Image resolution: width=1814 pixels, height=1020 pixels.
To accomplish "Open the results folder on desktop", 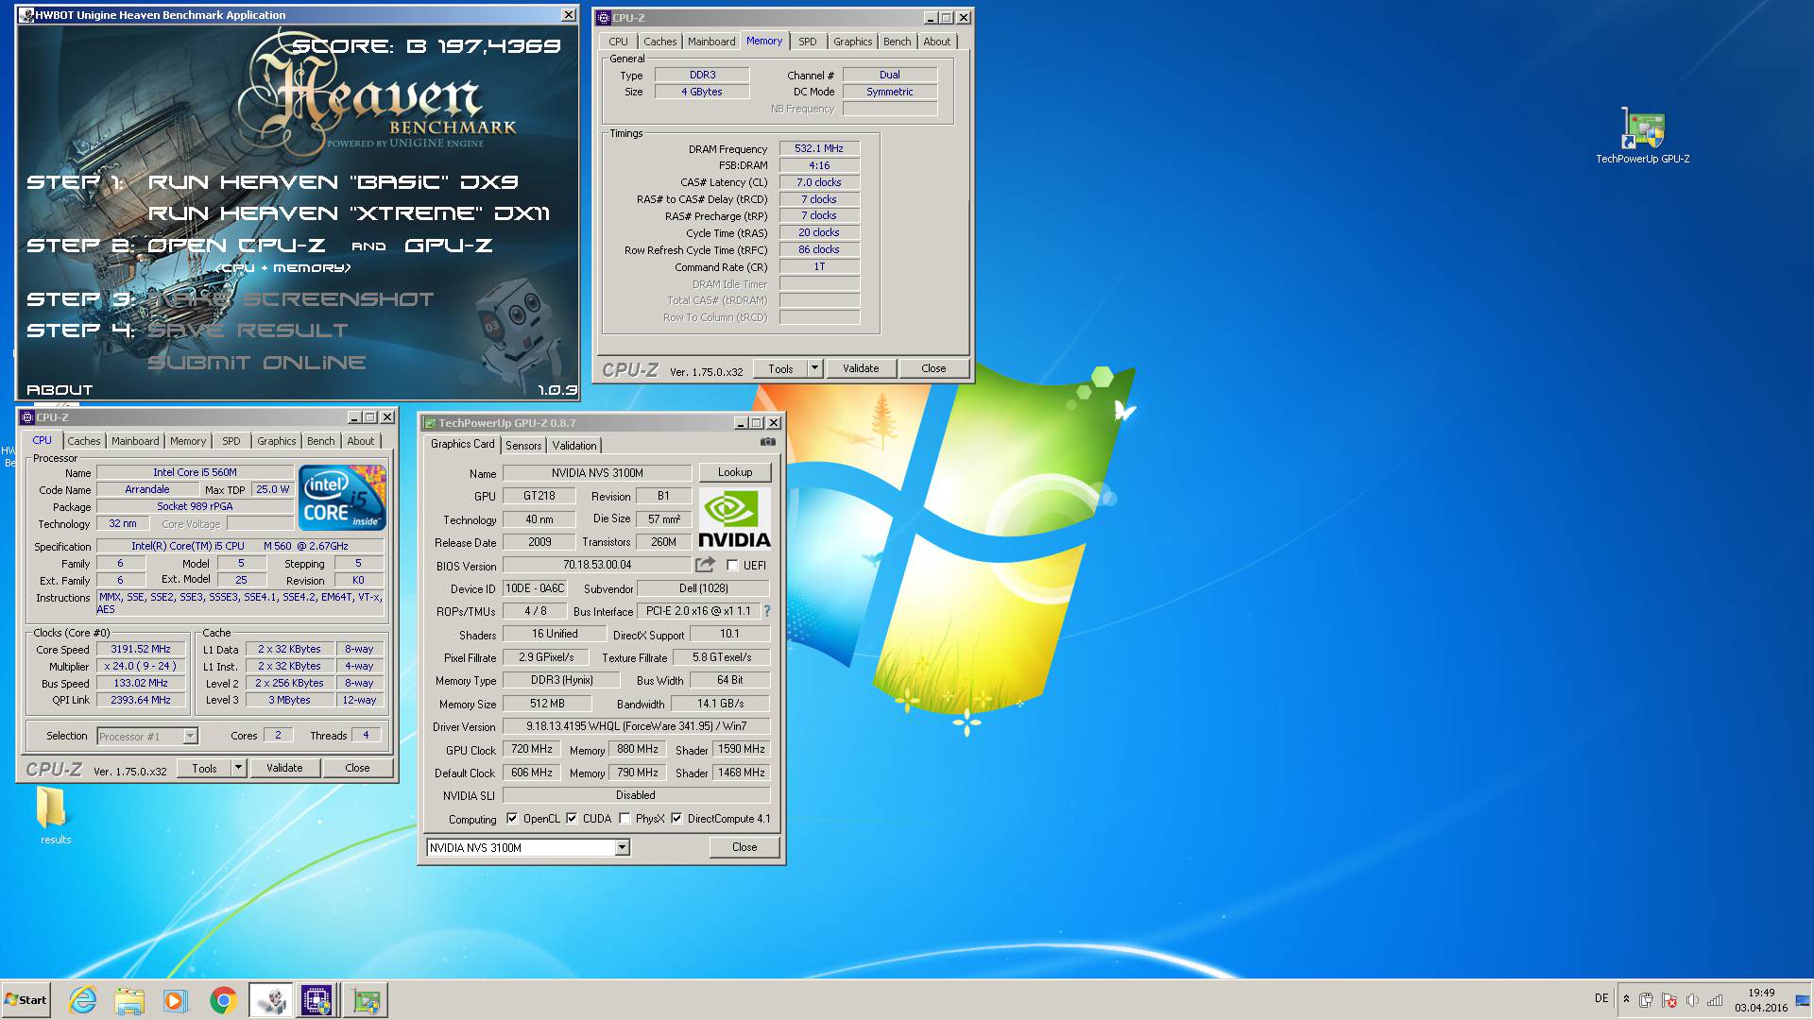I will click(55, 816).
